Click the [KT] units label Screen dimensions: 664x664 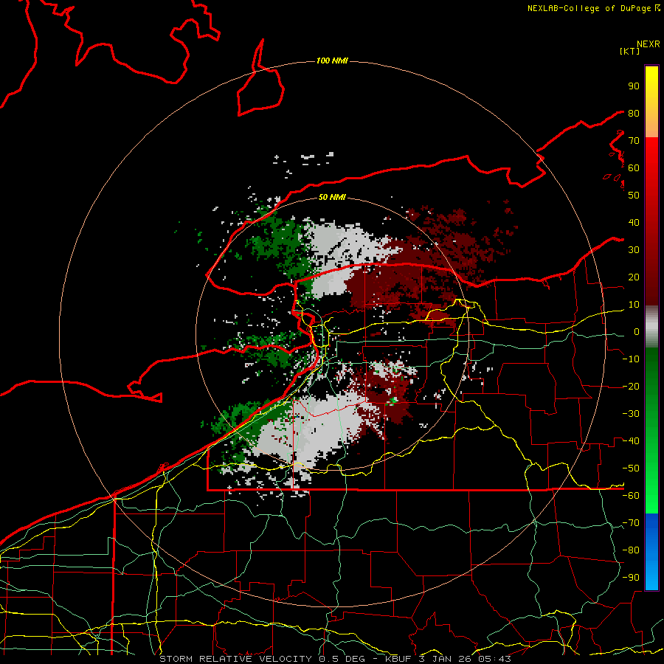pos(630,51)
